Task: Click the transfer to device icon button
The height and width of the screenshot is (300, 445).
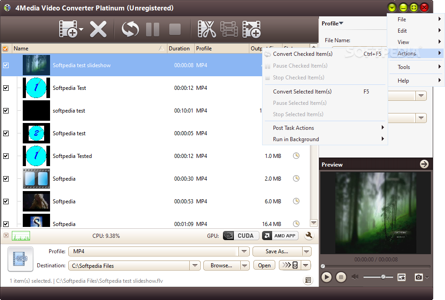Action: coord(290,265)
